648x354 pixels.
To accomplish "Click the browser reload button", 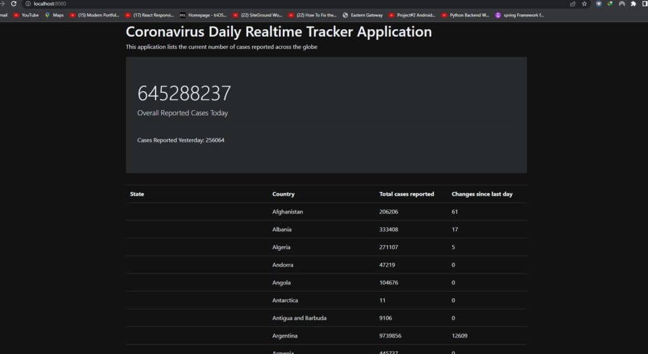I will [13, 4].
